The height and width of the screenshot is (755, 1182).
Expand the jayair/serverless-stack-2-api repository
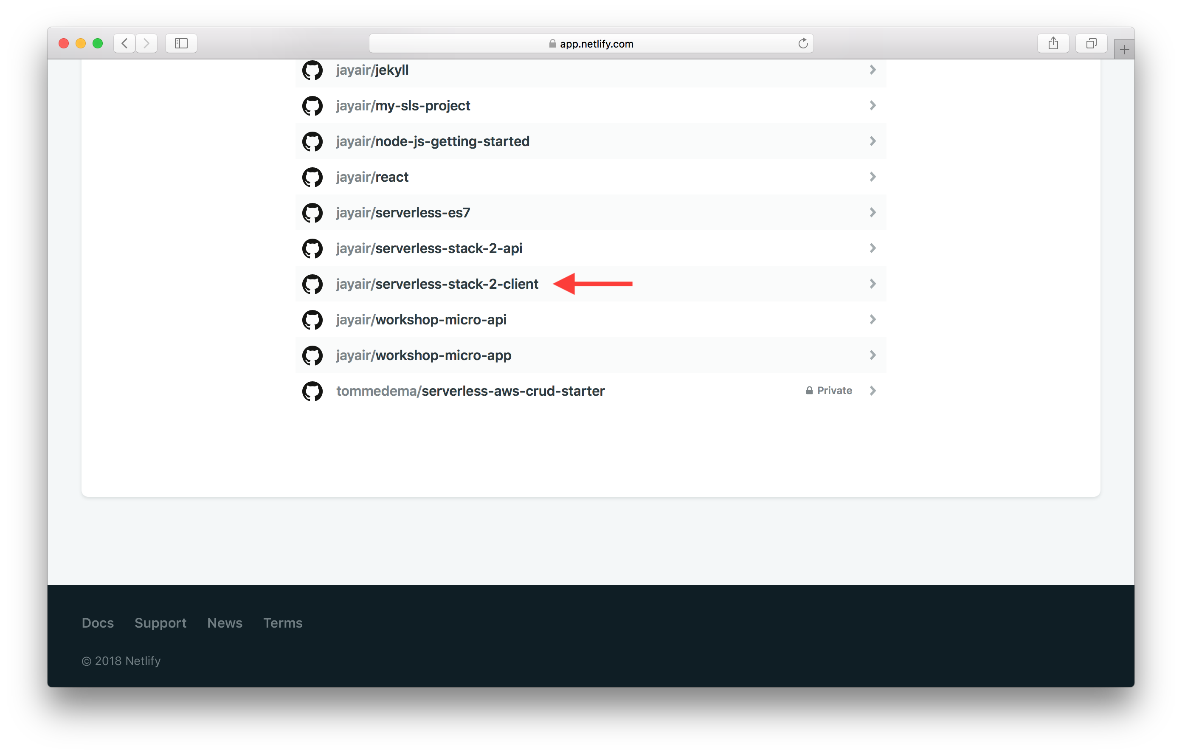[873, 248]
